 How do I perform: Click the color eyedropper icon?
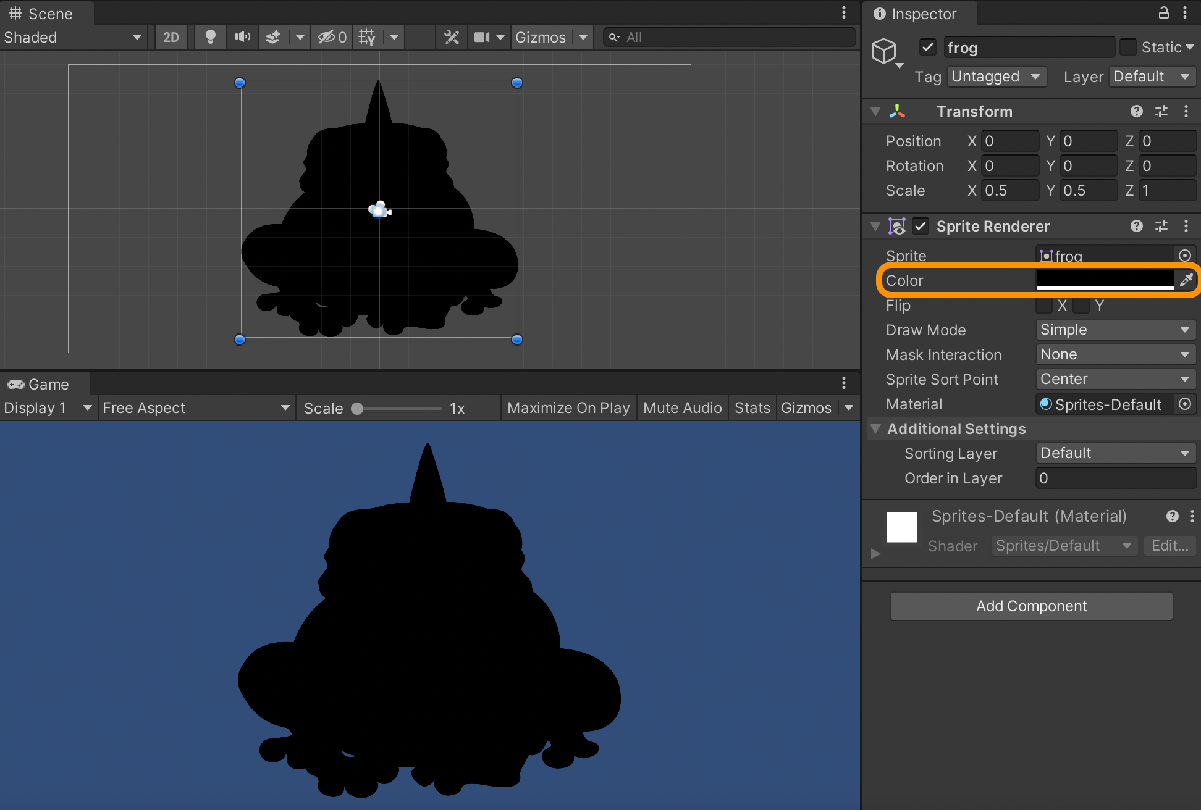(x=1186, y=280)
